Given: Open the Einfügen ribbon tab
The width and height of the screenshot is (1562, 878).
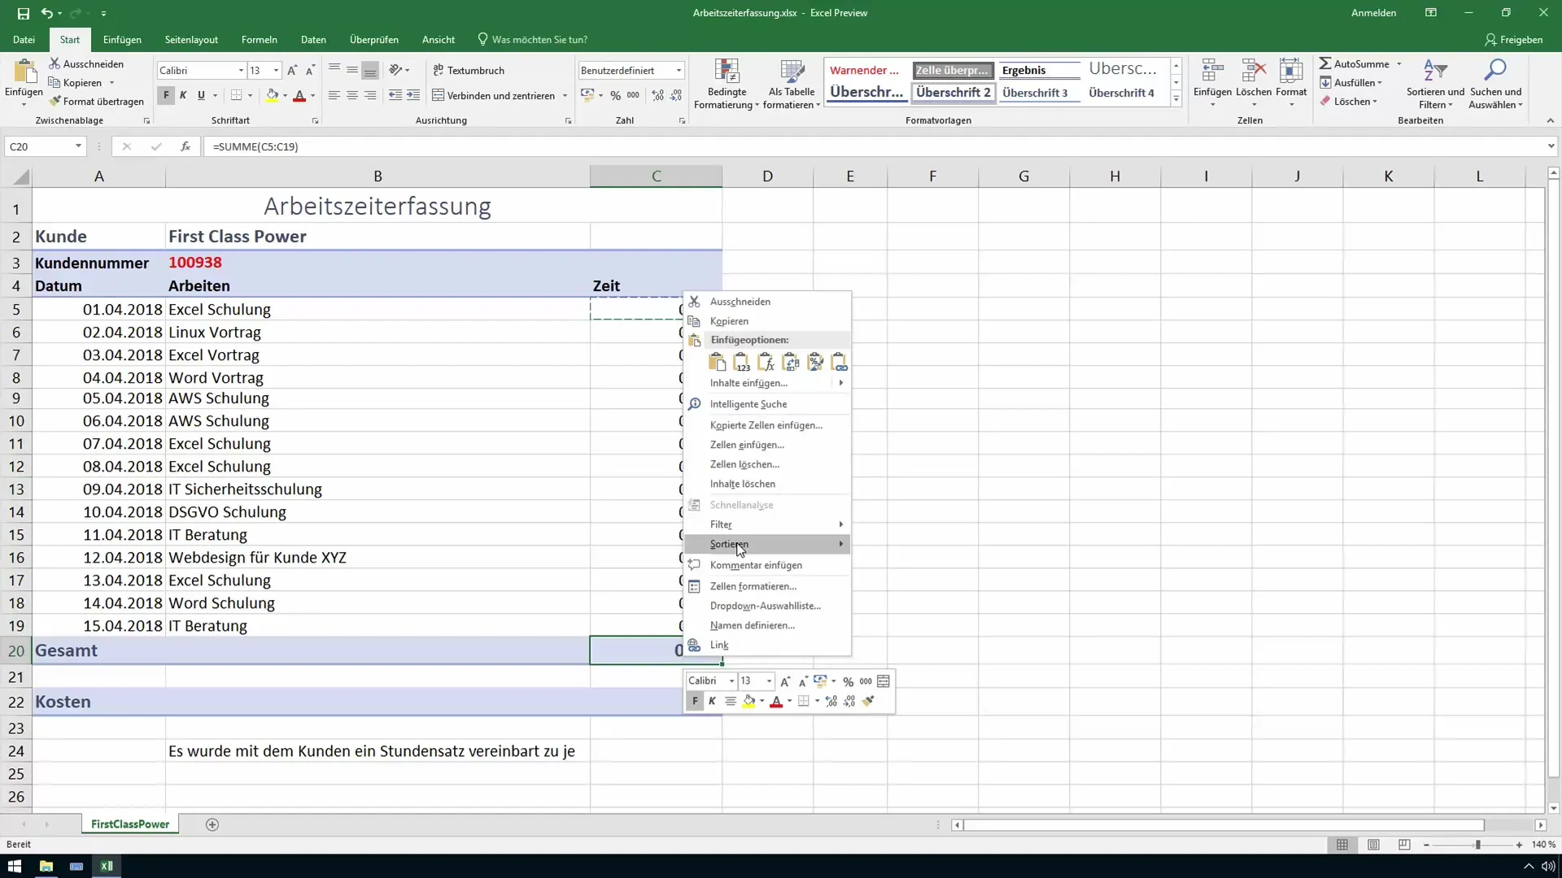Looking at the screenshot, I should 122,40.
